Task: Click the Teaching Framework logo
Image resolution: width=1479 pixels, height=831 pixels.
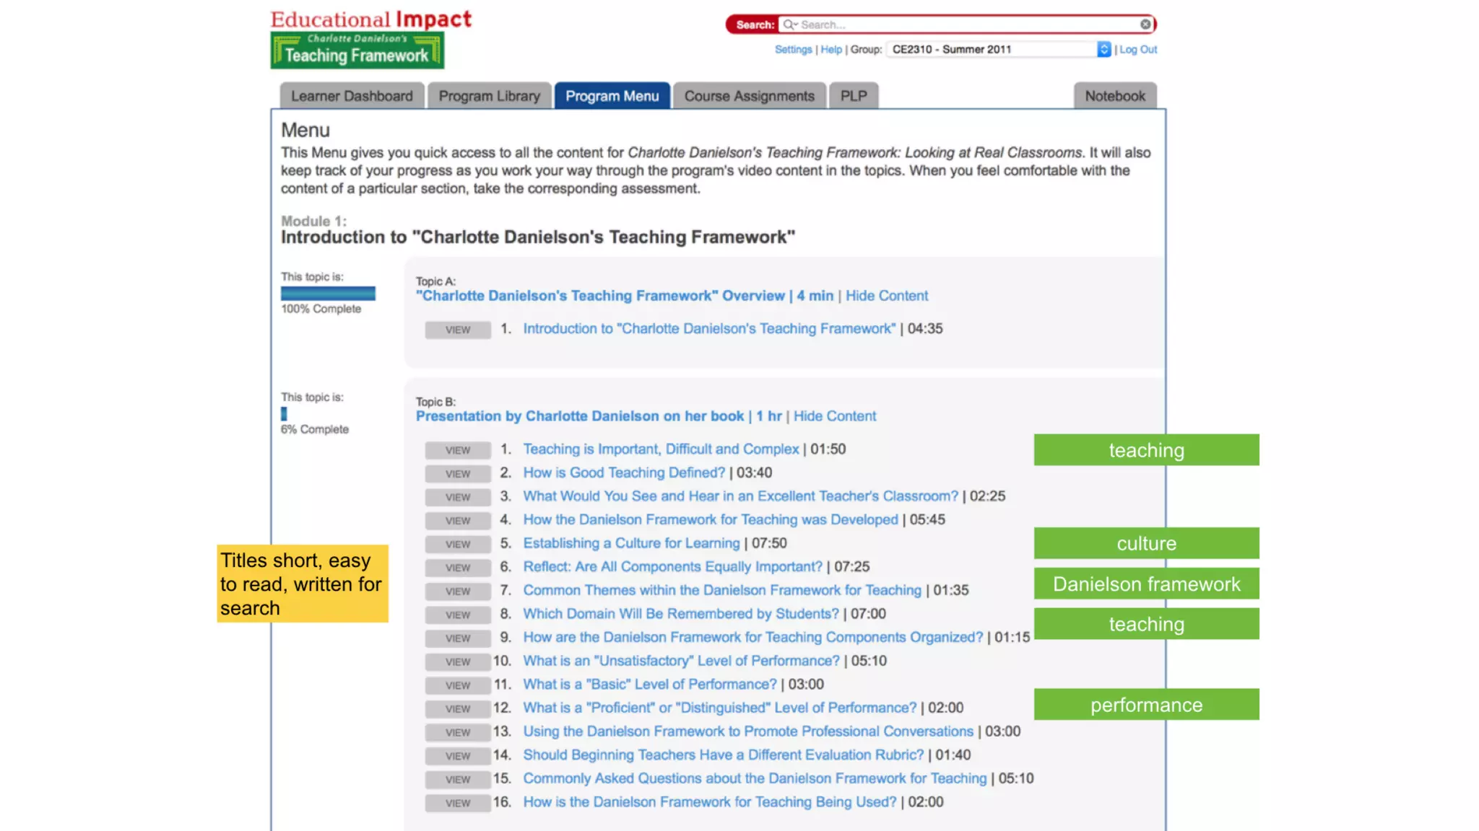Action: click(357, 50)
